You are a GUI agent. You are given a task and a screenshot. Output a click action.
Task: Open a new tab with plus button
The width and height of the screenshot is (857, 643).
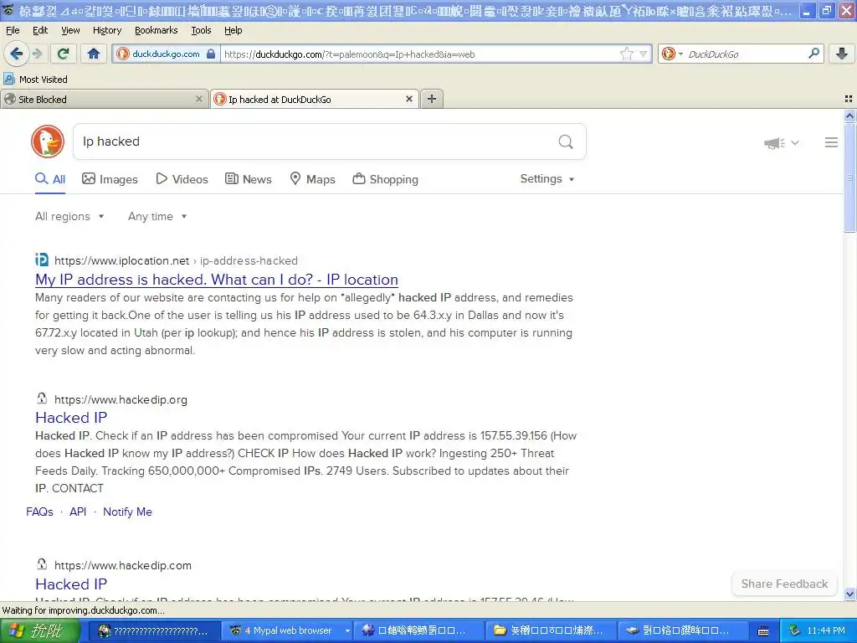(432, 99)
